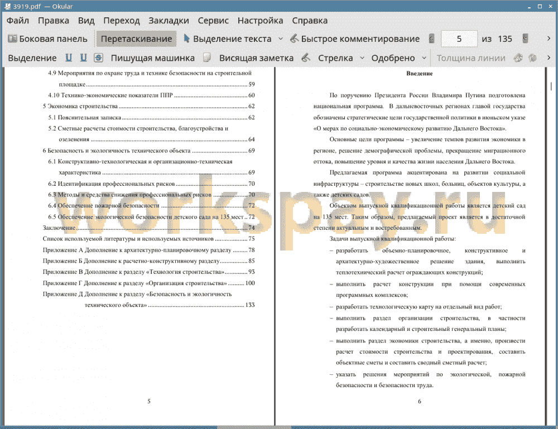Click the vertical scrollbar handle

[x=551, y=86]
